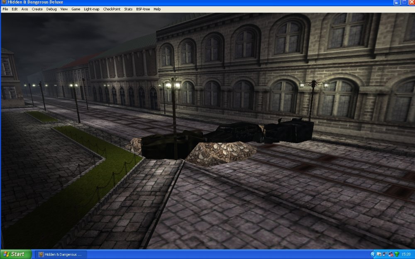Viewport: 415px width, 259px height.
Task: Open the CheckPoint menu
Action: tap(112, 9)
